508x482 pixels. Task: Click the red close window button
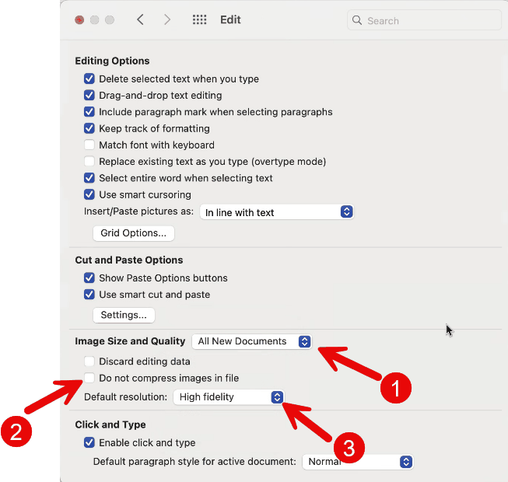pos(79,20)
